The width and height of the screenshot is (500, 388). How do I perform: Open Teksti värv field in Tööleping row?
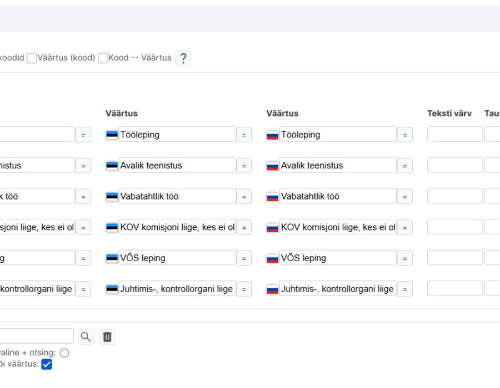pos(455,134)
